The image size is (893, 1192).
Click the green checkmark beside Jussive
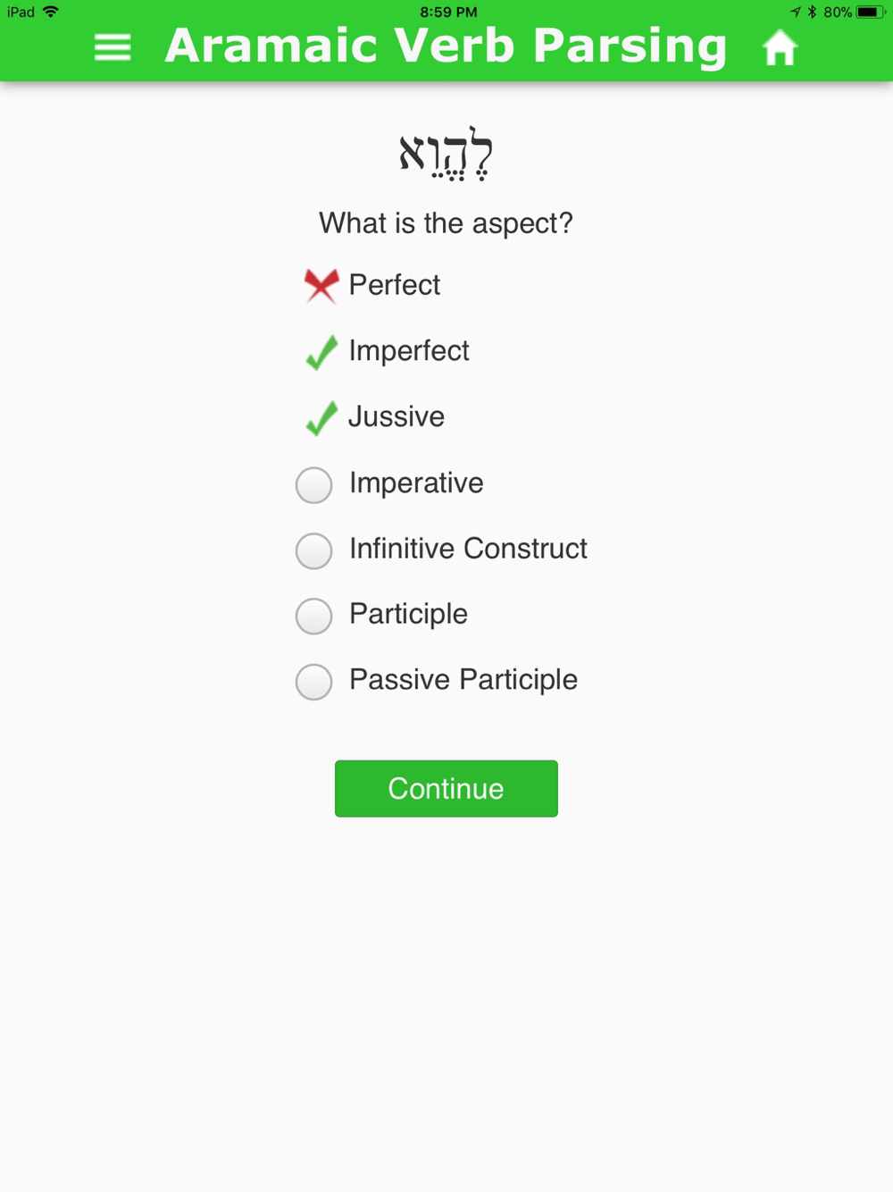click(321, 418)
